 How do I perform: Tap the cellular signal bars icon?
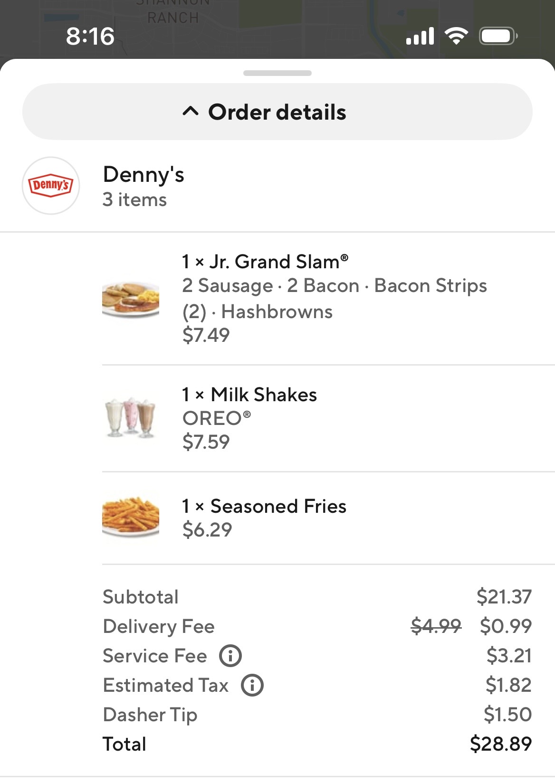click(x=420, y=36)
